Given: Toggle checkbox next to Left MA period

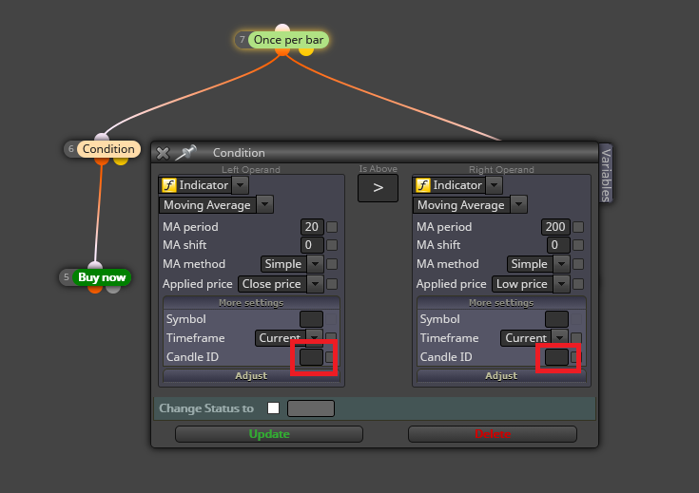Looking at the screenshot, I should pos(332,227).
